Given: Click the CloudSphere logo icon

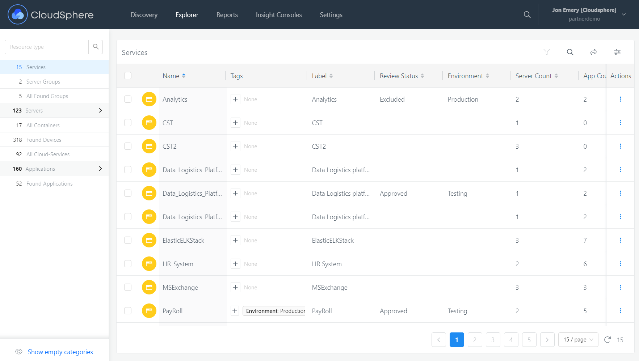Looking at the screenshot, I should 18,14.
